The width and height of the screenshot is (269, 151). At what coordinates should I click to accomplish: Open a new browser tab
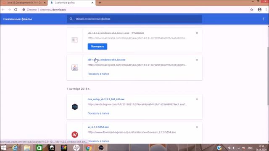pyautogui.click(x=100, y=3)
